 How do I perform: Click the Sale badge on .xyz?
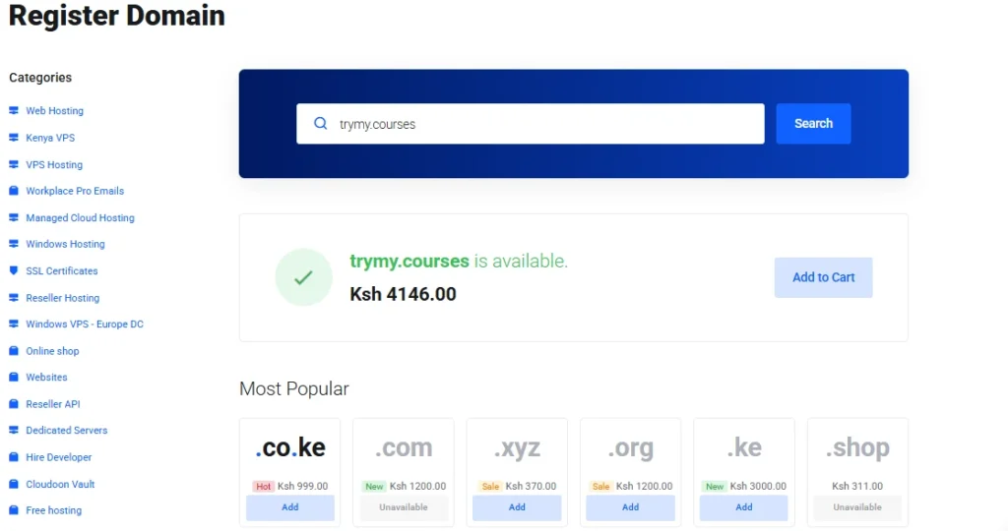pos(490,486)
